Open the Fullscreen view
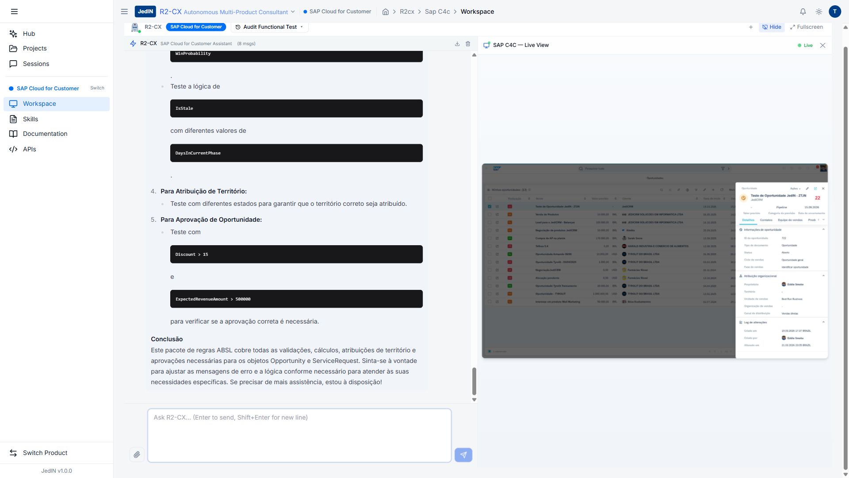 click(x=807, y=27)
